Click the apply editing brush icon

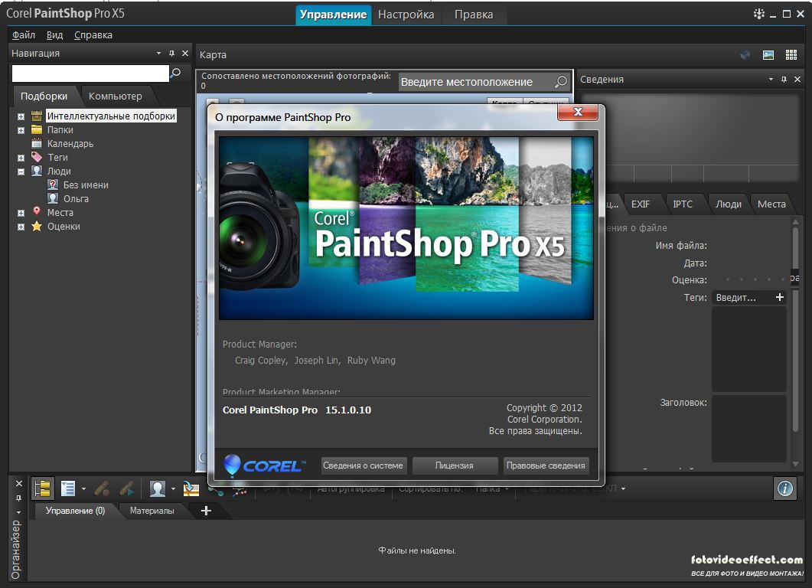click(x=127, y=488)
